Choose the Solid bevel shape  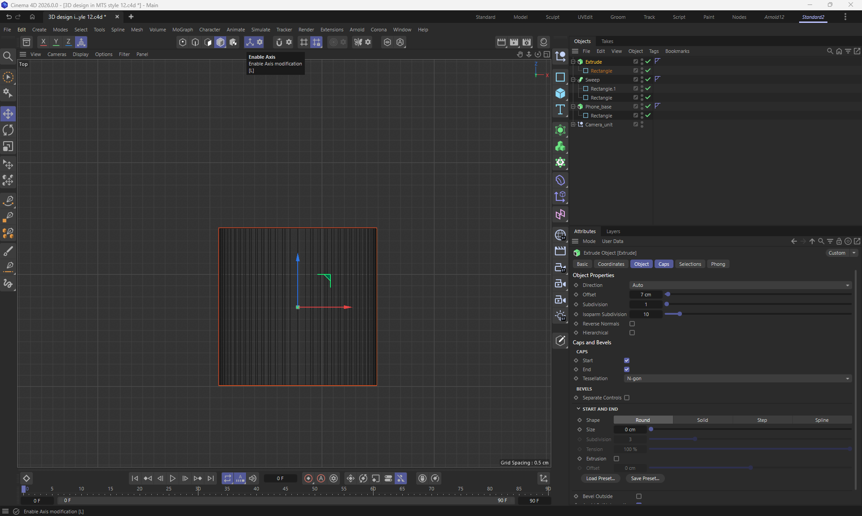(x=702, y=420)
